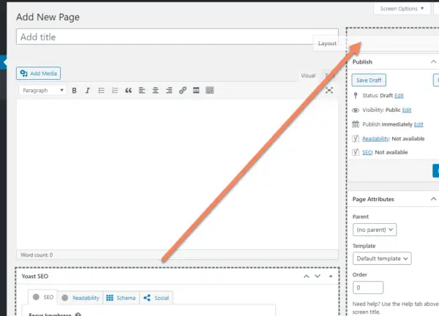Edit the publish immediately schedule
This screenshot has width=439, height=316.
pyautogui.click(x=419, y=124)
